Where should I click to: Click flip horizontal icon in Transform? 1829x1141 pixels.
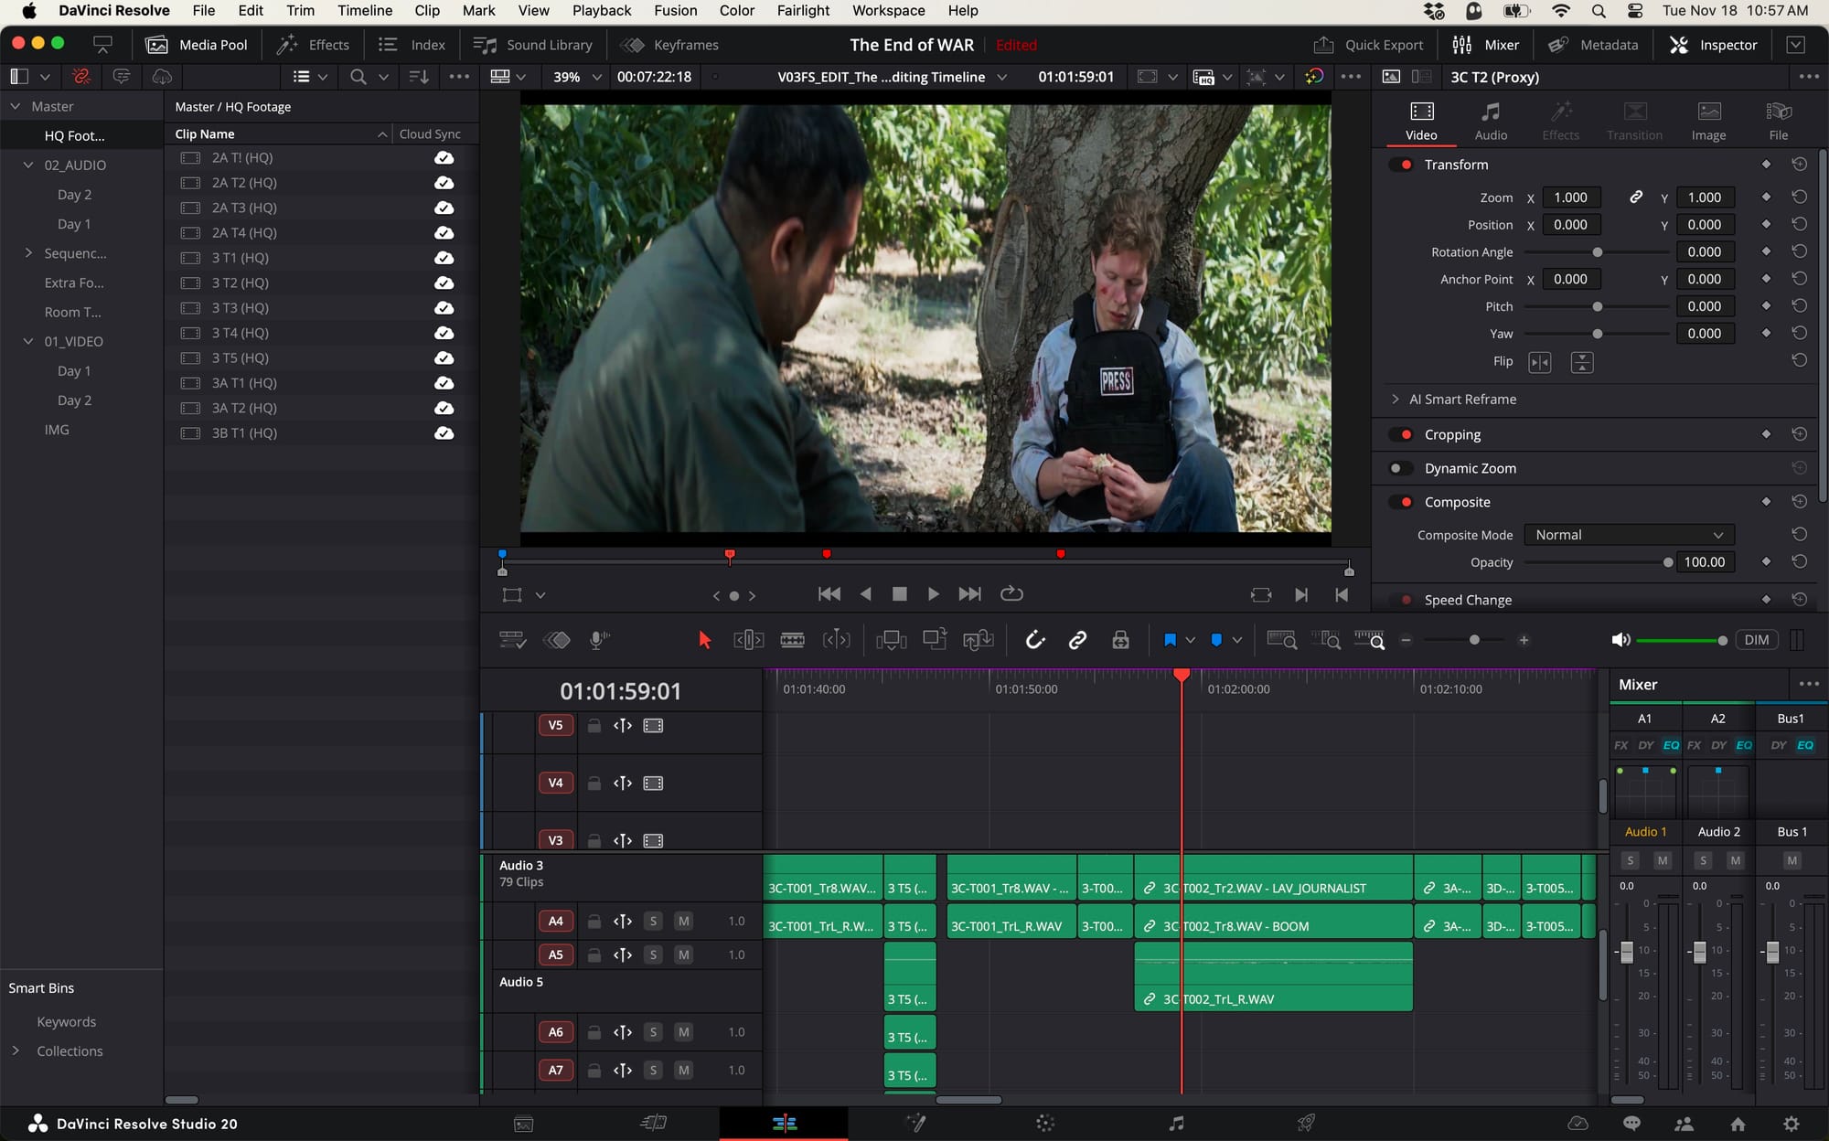(x=1540, y=362)
